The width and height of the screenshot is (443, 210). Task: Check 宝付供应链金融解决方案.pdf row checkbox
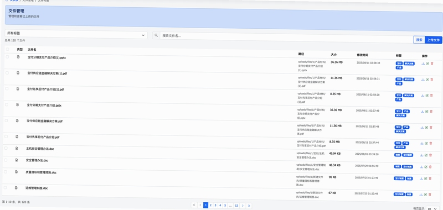(6, 120)
